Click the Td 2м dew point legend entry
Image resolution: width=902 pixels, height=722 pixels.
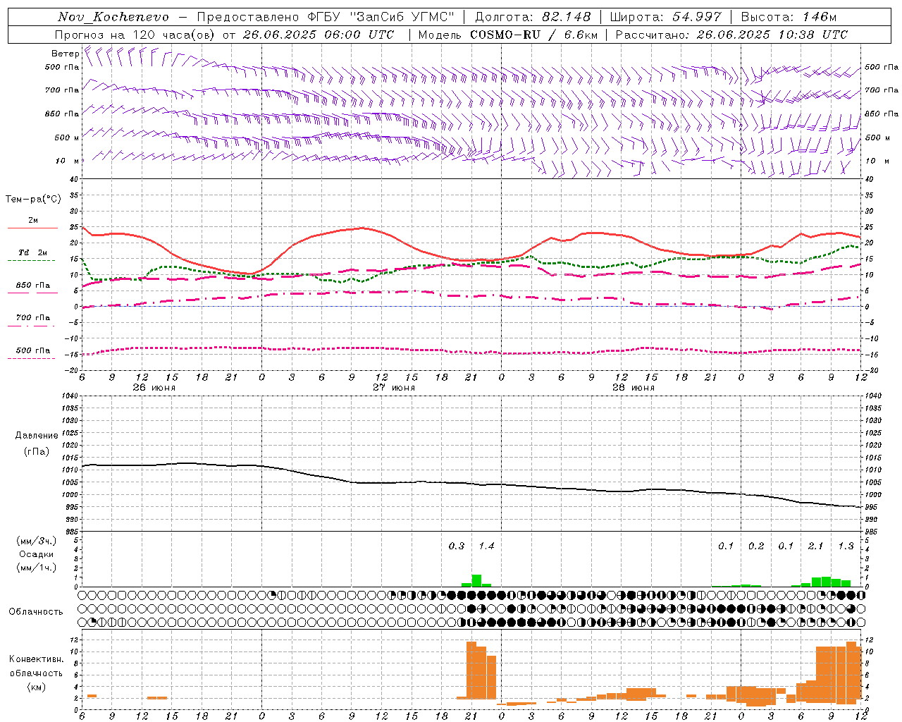pyautogui.click(x=32, y=252)
